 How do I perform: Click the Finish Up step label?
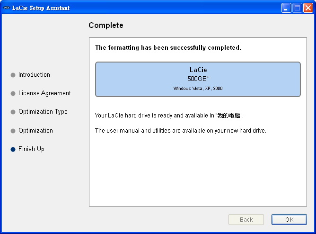31,149
